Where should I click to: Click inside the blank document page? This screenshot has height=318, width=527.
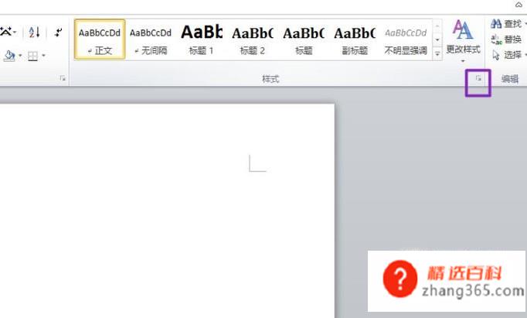167,211
